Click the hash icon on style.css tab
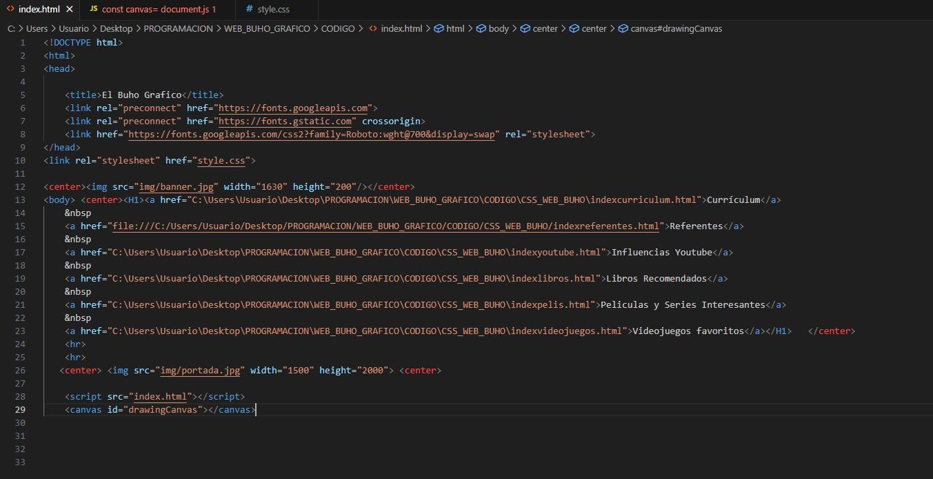Viewport: 933px width, 479px height. tap(249, 10)
